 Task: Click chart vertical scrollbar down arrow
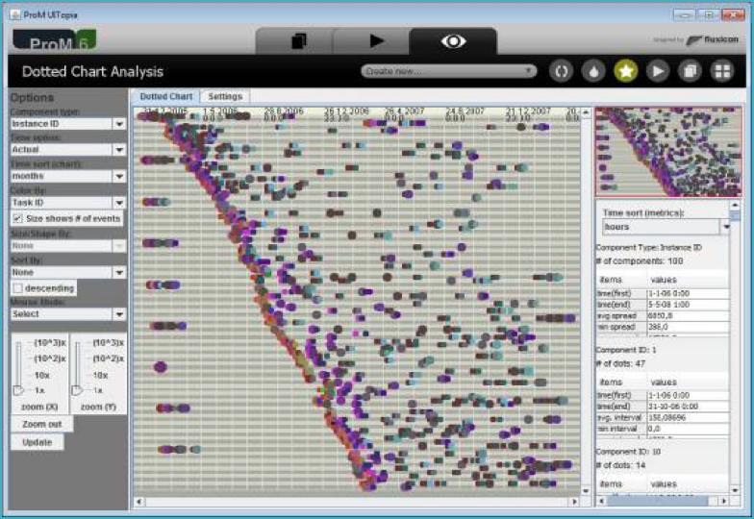(x=586, y=490)
